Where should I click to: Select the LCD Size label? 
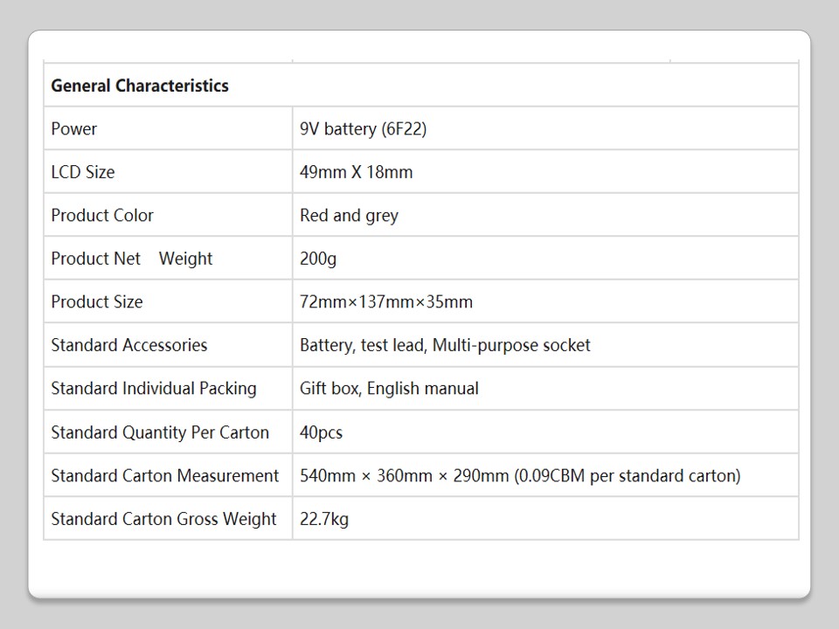click(x=83, y=172)
